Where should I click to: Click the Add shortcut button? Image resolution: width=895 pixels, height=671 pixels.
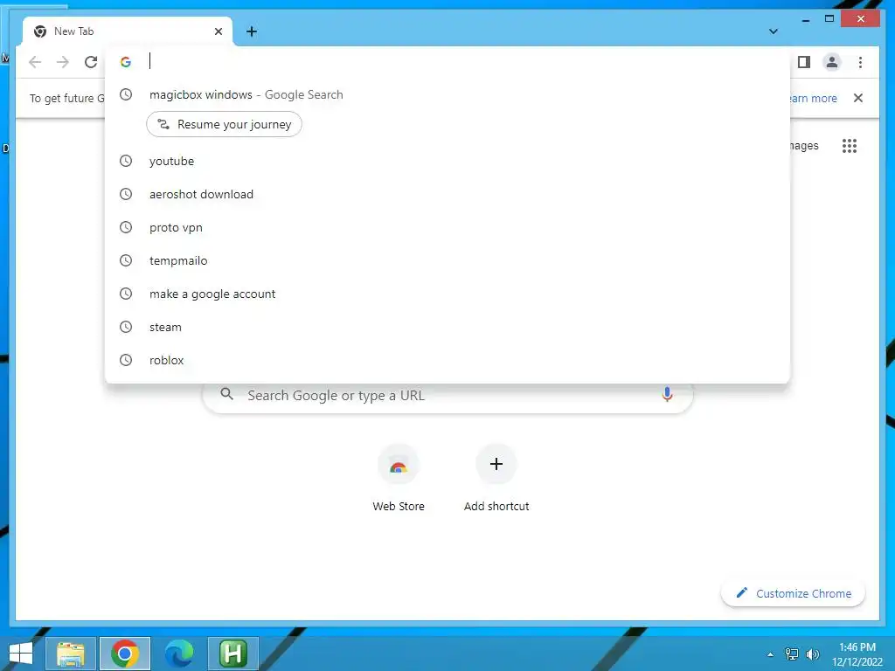[496, 478]
